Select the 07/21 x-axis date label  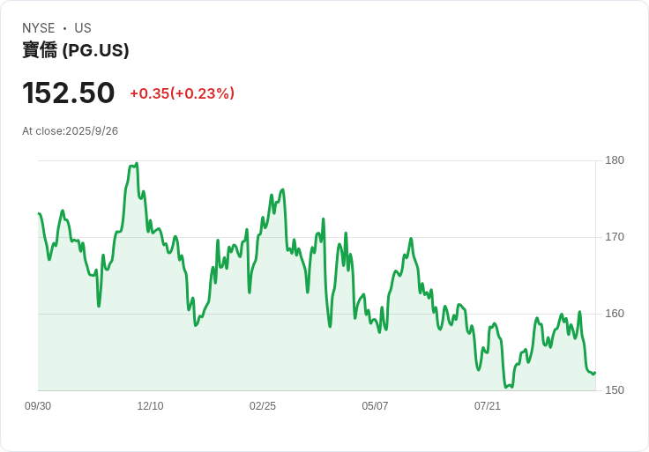click(487, 406)
